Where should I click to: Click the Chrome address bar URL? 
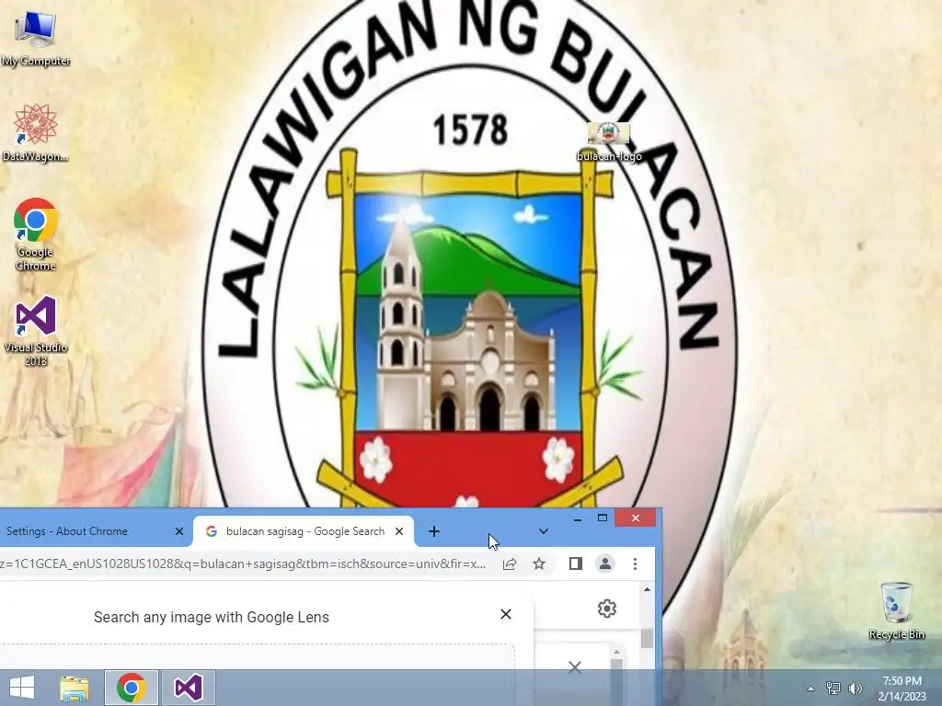pyautogui.click(x=243, y=564)
